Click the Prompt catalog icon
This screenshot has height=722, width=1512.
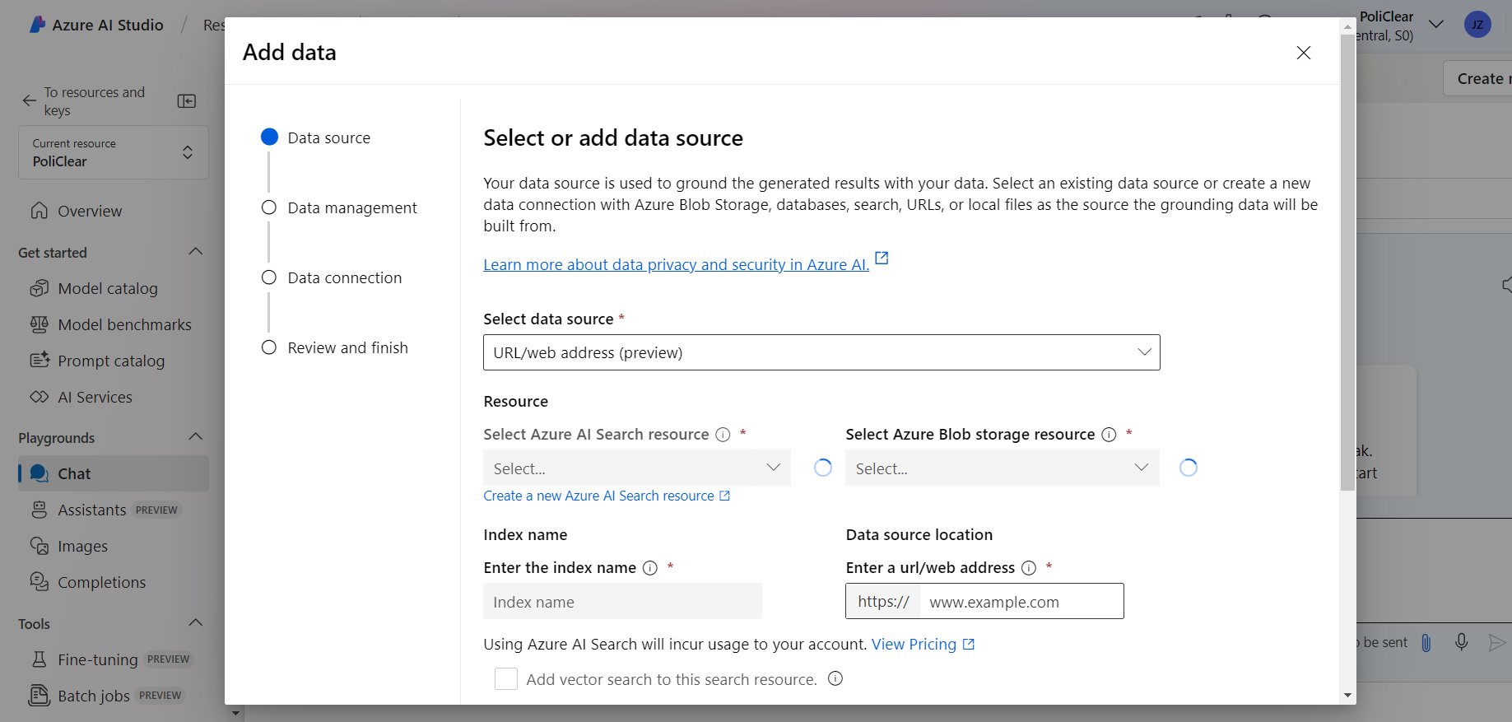[40, 361]
